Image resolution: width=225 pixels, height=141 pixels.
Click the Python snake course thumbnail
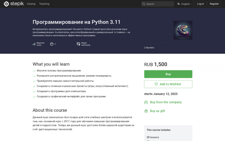tap(183, 30)
